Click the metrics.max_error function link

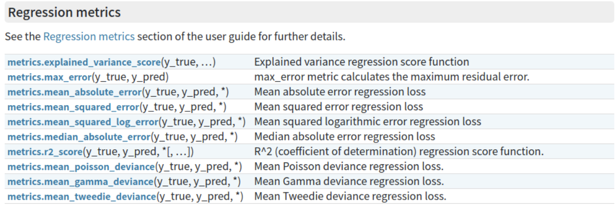[x=49, y=77]
